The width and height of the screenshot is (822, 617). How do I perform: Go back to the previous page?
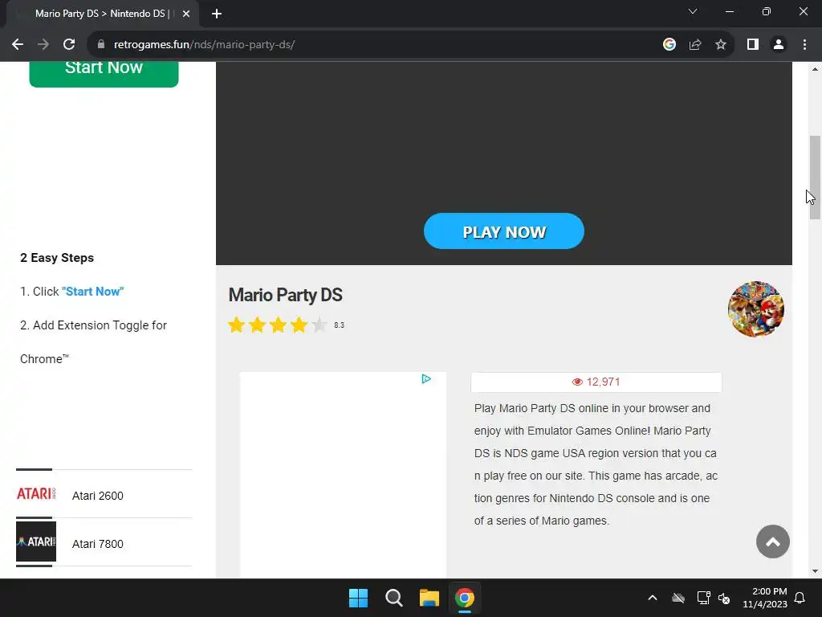(x=18, y=45)
